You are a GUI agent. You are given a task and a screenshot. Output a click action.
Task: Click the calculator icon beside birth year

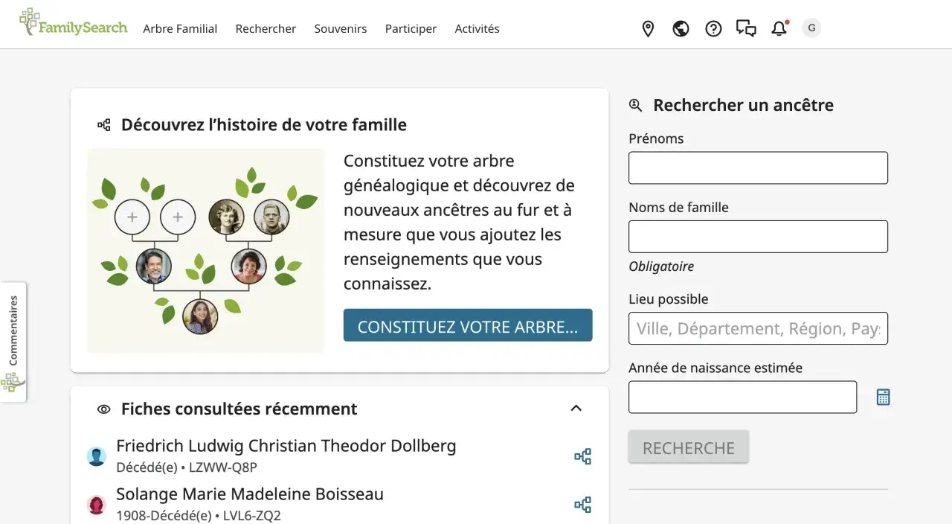(883, 397)
